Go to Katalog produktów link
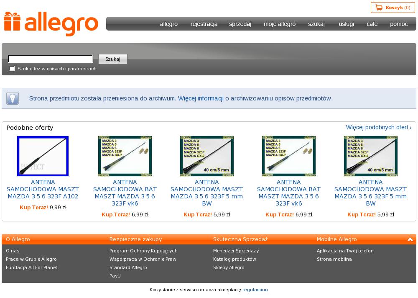 click(x=234, y=259)
